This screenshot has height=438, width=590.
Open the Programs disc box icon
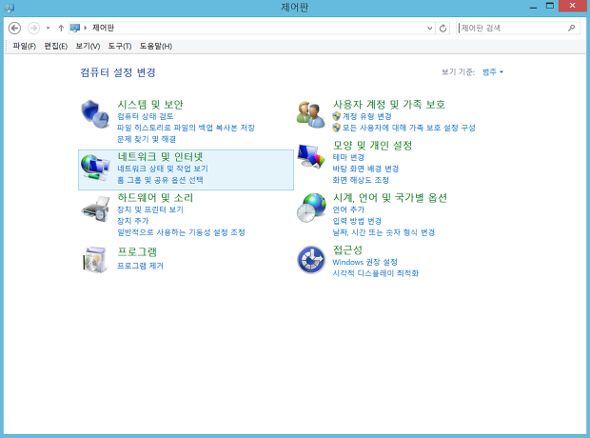pos(95,260)
